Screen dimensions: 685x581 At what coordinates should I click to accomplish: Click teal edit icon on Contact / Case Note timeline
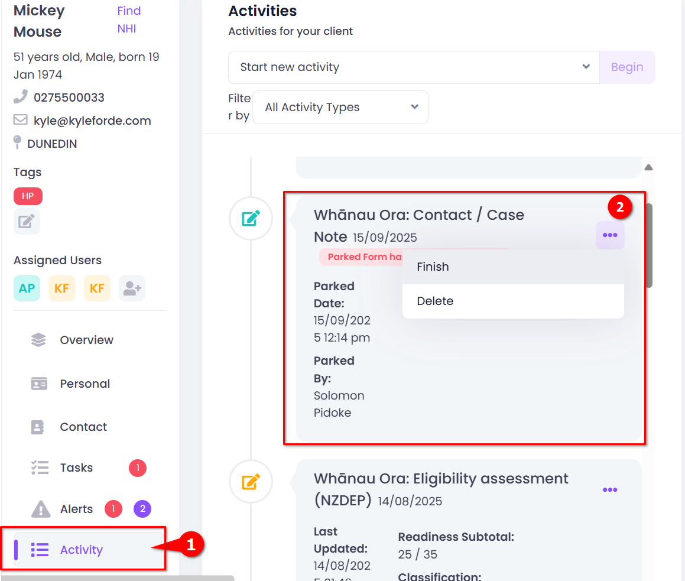(251, 218)
